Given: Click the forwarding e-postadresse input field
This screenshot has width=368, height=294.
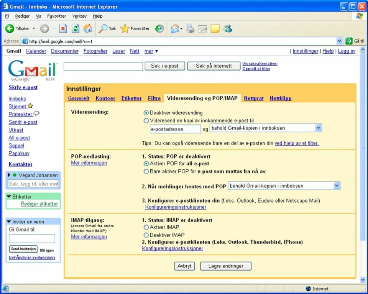Looking at the screenshot, I should tap(175, 129).
